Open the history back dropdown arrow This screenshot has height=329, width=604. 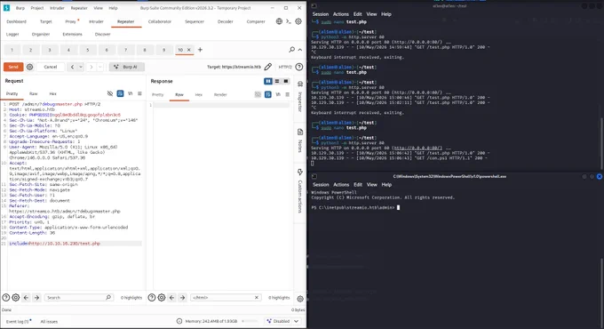click(x=81, y=67)
